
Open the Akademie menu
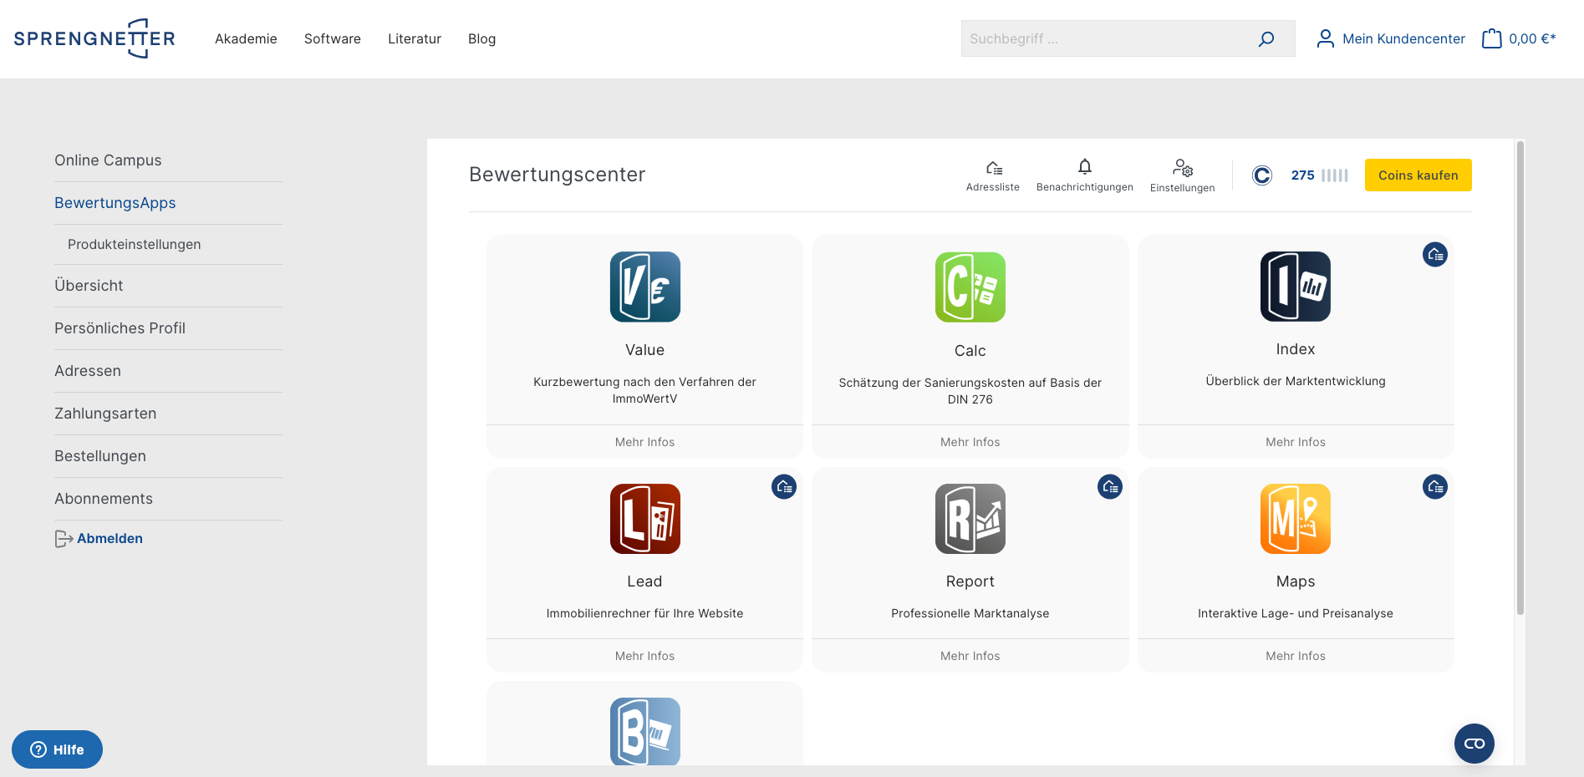(246, 38)
